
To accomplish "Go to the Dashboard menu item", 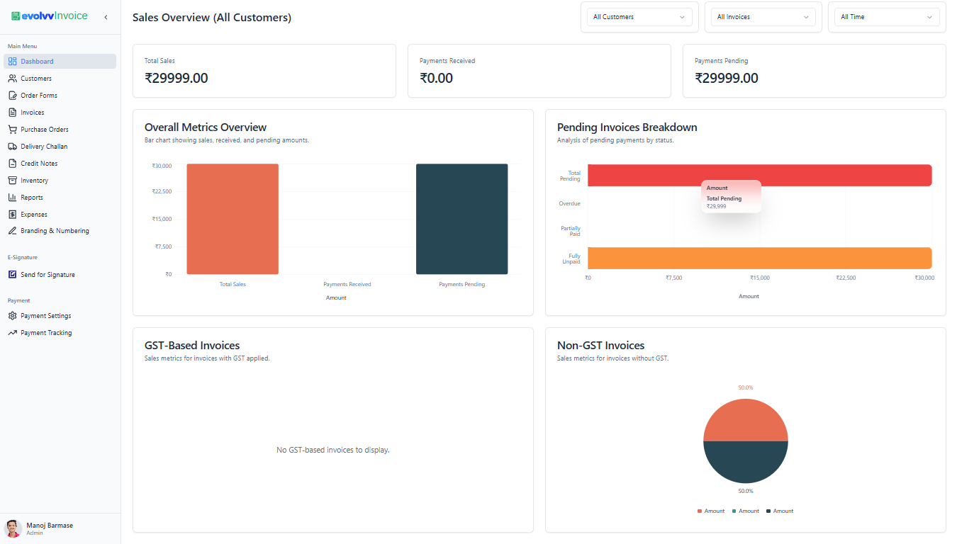I will point(60,62).
